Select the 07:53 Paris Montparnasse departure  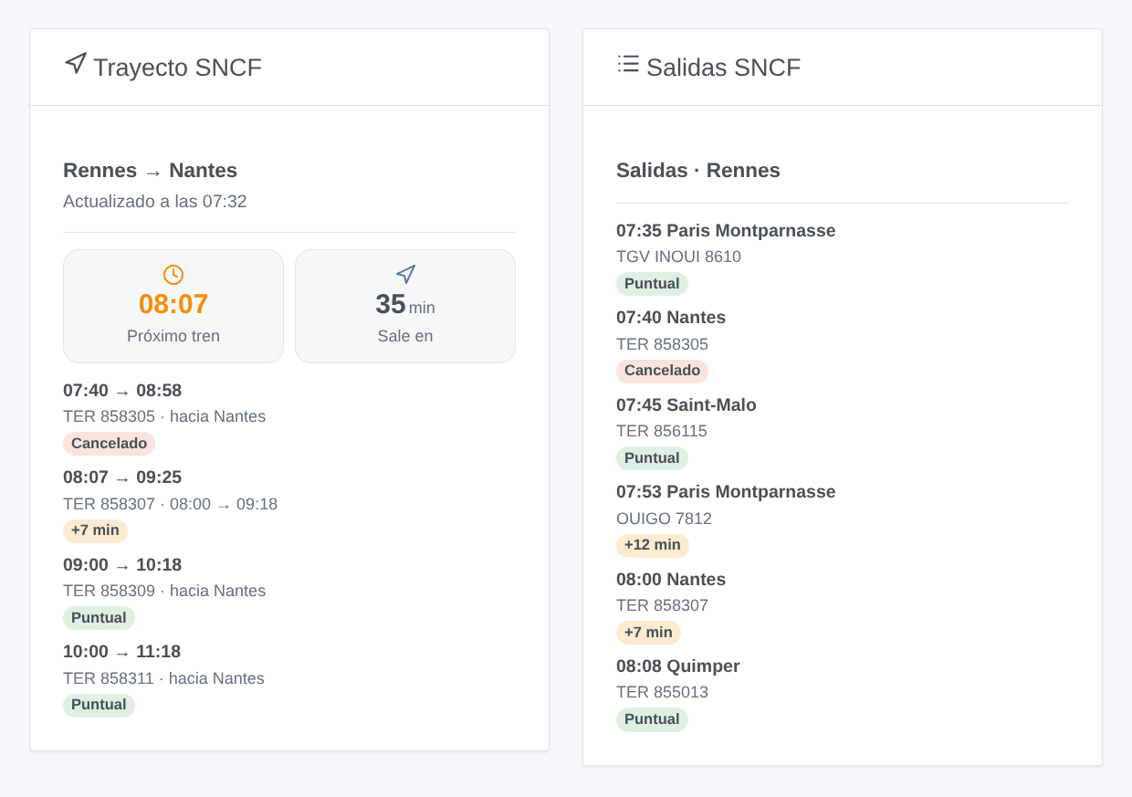(726, 492)
